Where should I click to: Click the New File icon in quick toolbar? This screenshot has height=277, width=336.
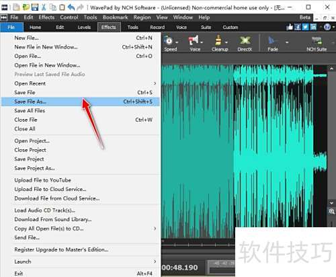[16, 7]
